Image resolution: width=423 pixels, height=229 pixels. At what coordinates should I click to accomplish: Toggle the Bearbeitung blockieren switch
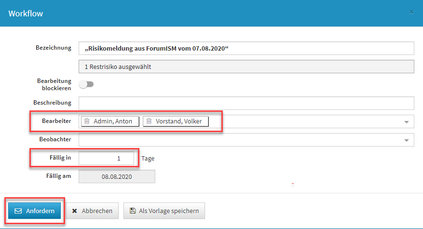pyautogui.click(x=87, y=84)
